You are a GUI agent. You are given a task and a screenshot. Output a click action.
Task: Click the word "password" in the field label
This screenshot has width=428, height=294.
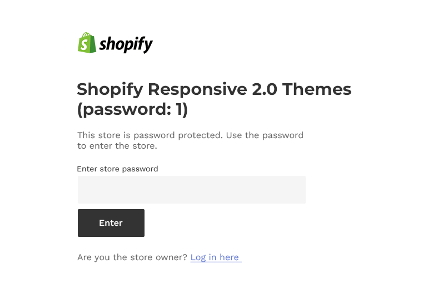[140, 169]
